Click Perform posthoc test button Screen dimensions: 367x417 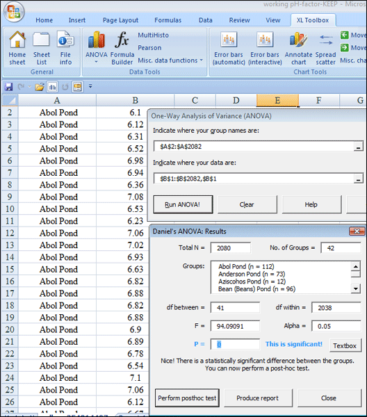tap(187, 398)
